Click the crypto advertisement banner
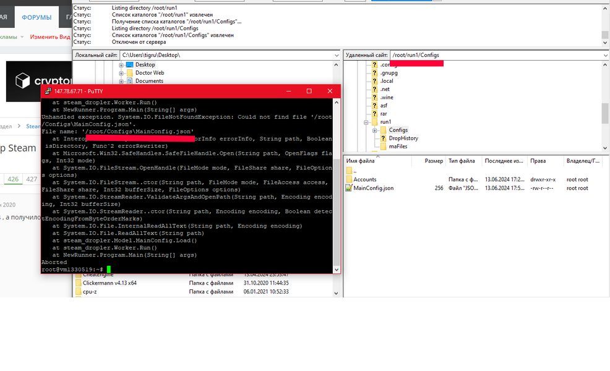The width and height of the screenshot is (610, 371). pos(39,81)
